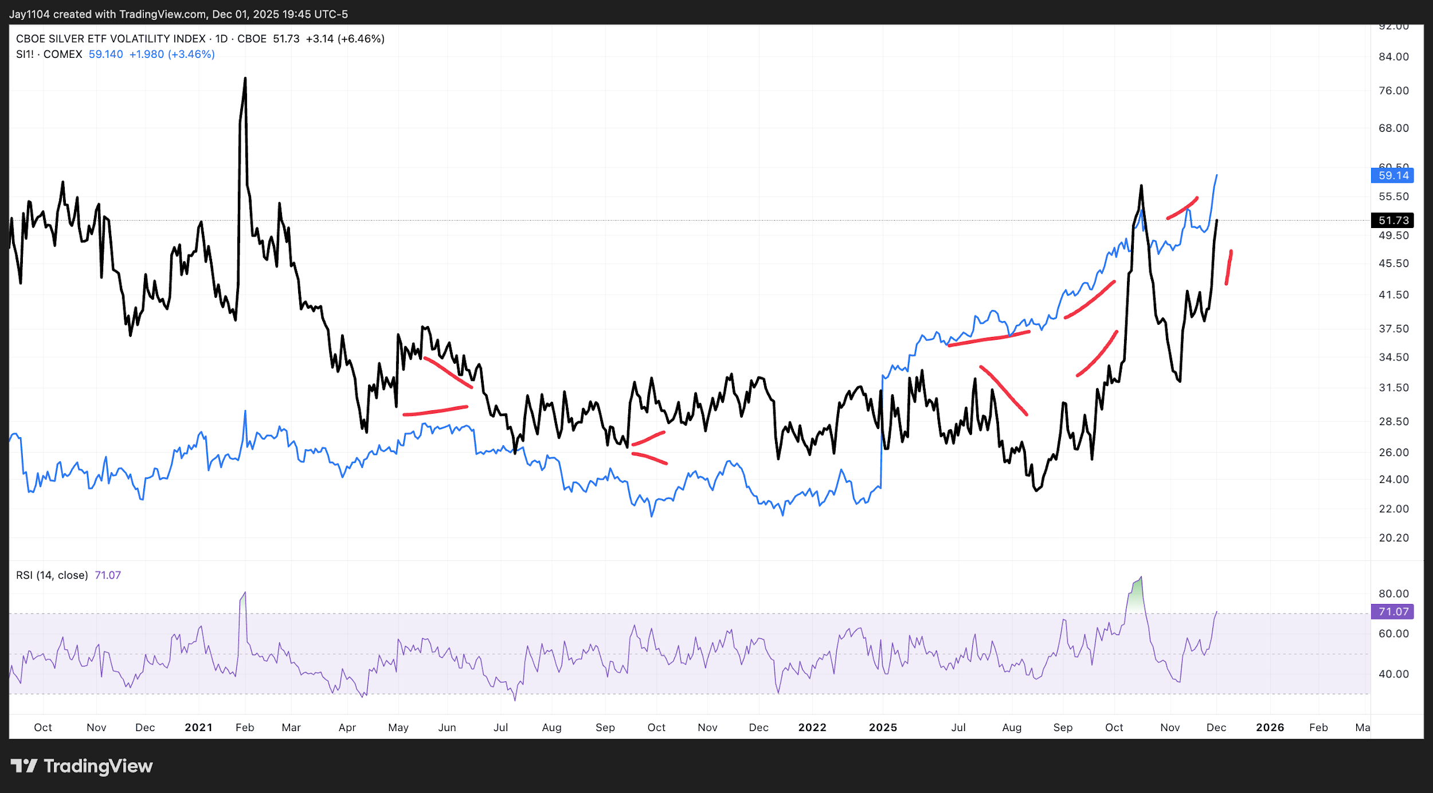Image resolution: width=1433 pixels, height=793 pixels.
Task: Click the blue SI1! value 59.140 in legend
Action: click(105, 54)
